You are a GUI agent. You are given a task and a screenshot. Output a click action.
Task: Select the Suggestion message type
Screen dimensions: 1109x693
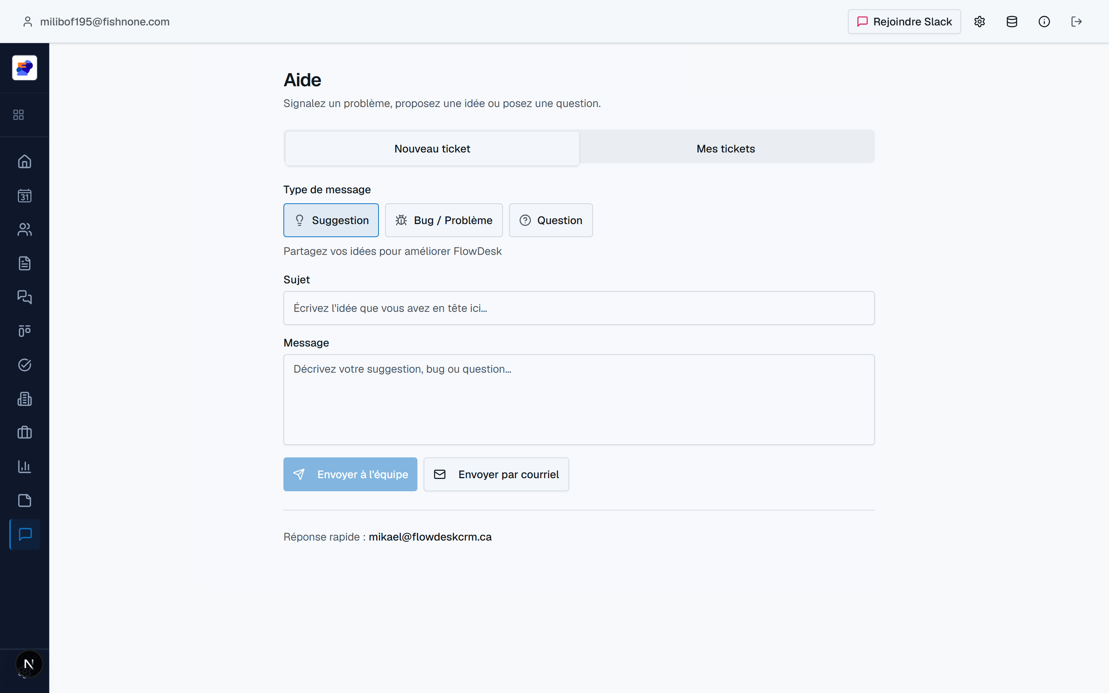click(x=331, y=220)
